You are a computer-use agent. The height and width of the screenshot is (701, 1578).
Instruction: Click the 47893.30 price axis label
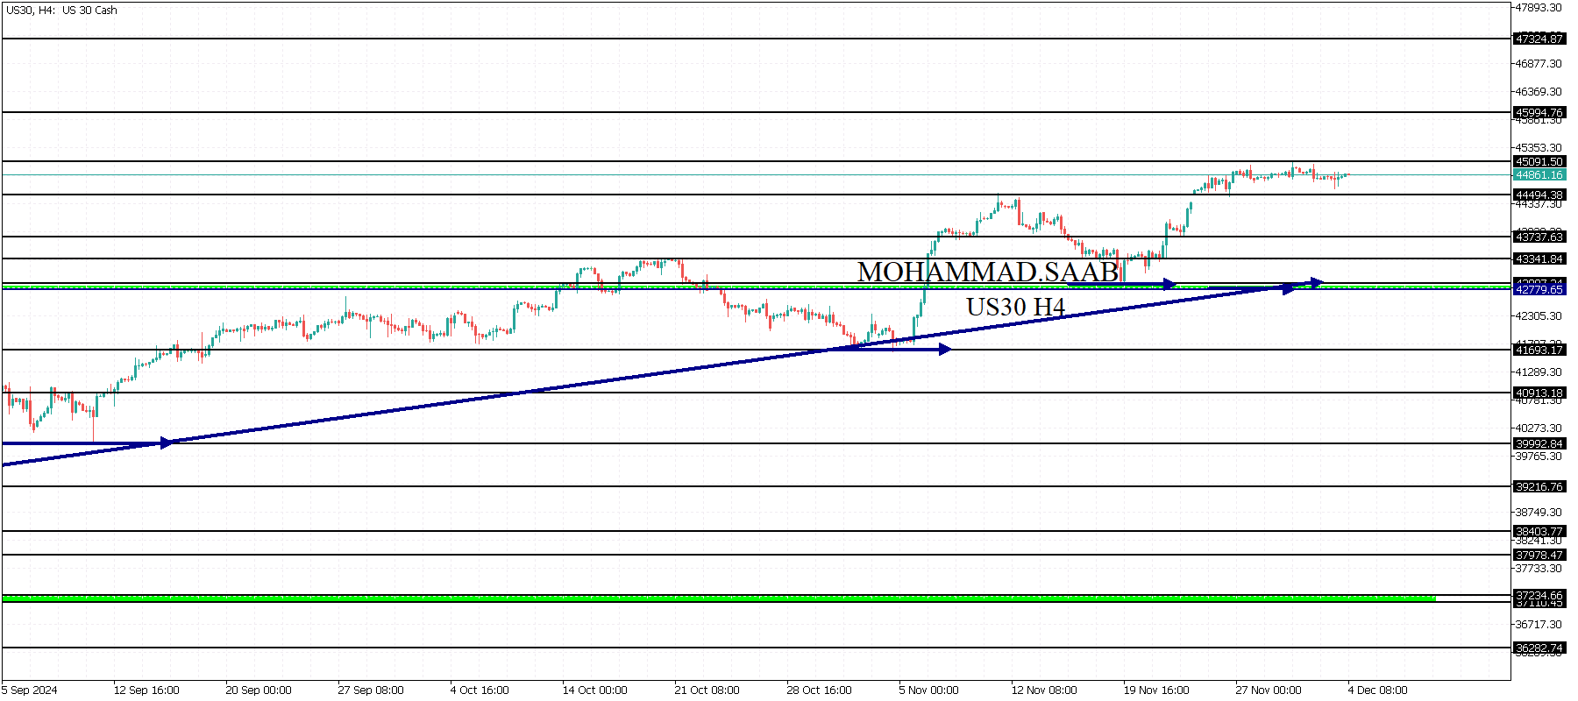1539,8
